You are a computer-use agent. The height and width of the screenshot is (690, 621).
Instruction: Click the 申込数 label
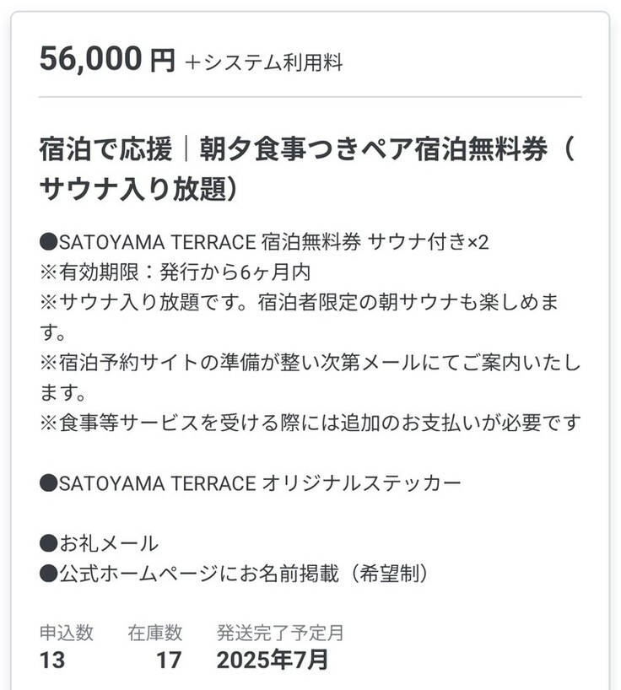point(67,633)
